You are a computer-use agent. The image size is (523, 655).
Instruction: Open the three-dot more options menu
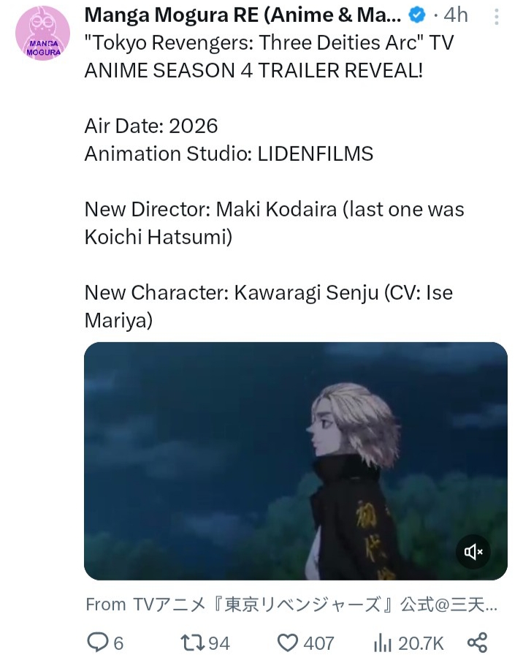tap(496, 17)
